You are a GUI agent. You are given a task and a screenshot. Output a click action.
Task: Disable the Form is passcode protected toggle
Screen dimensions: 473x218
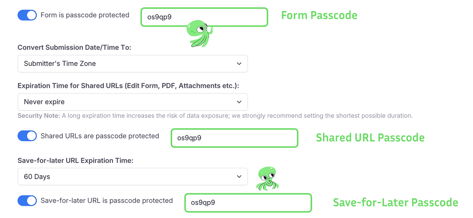pyautogui.click(x=27, y=15)
